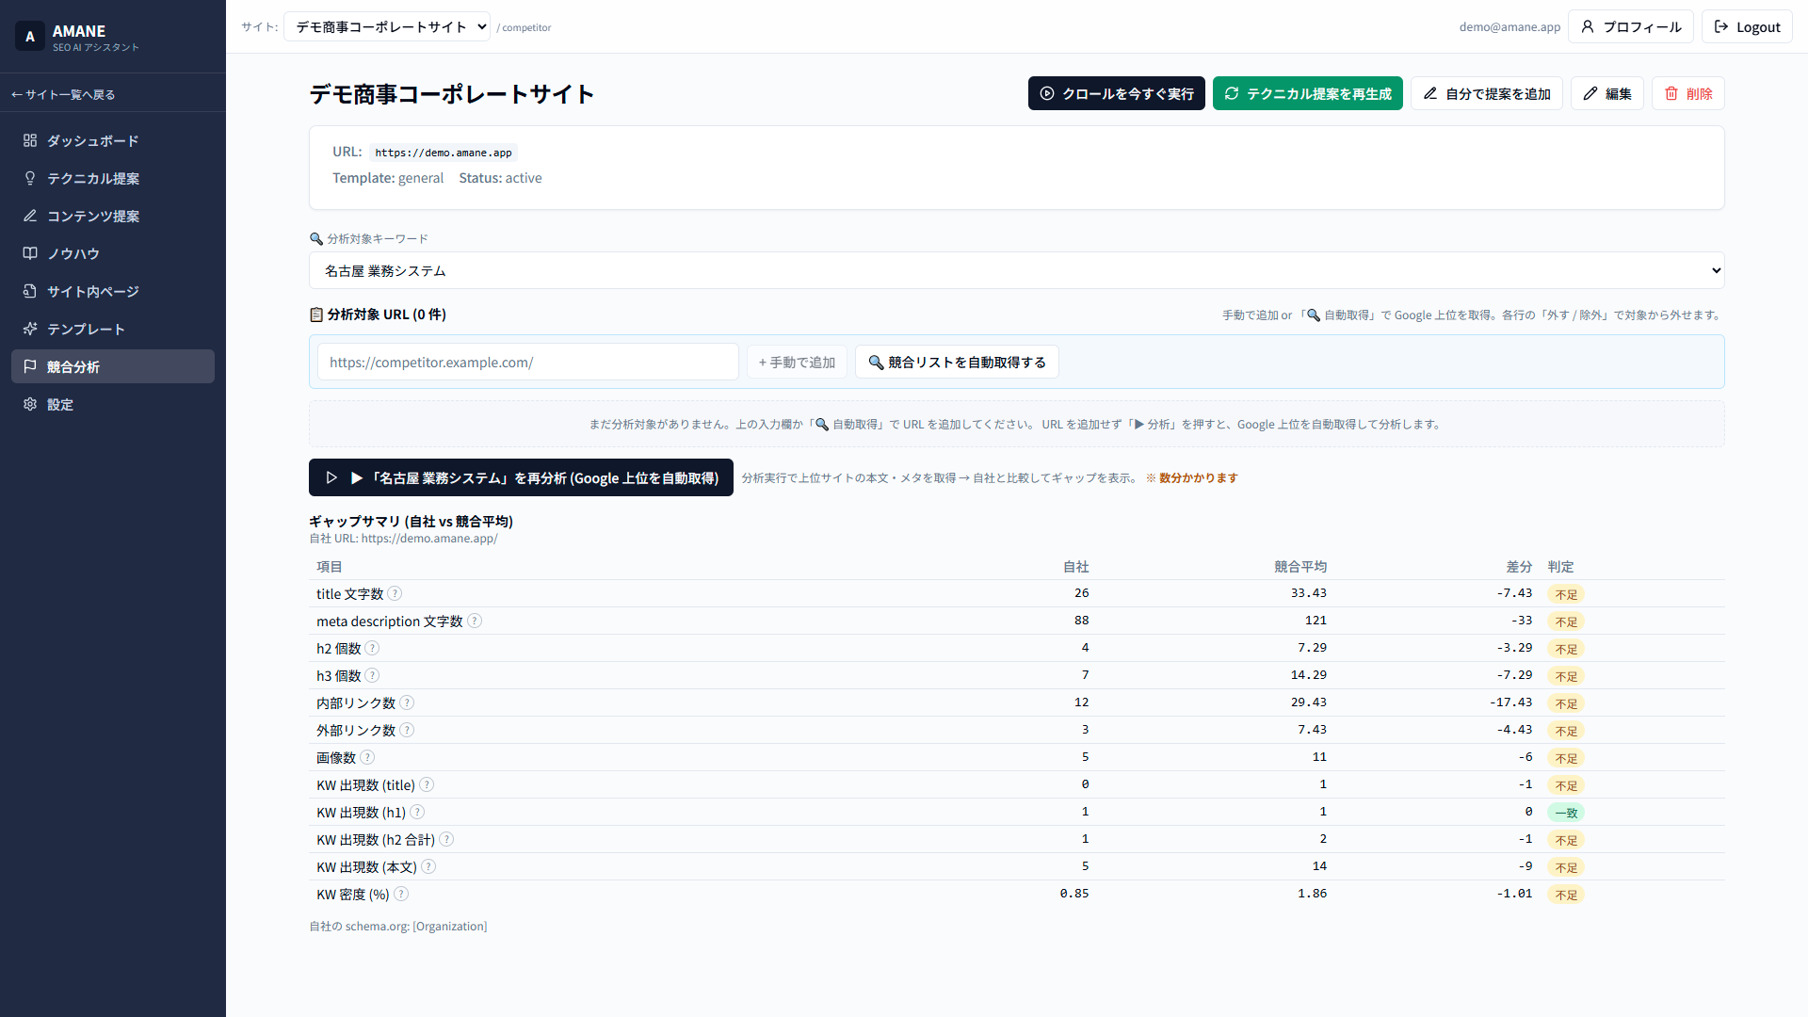Click the 編集 button
Viewport: 1808px width, 1017px height.
click(1607, 93)
